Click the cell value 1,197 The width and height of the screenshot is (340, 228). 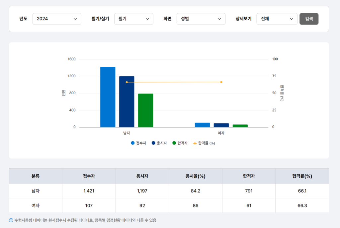coord(142,191)
